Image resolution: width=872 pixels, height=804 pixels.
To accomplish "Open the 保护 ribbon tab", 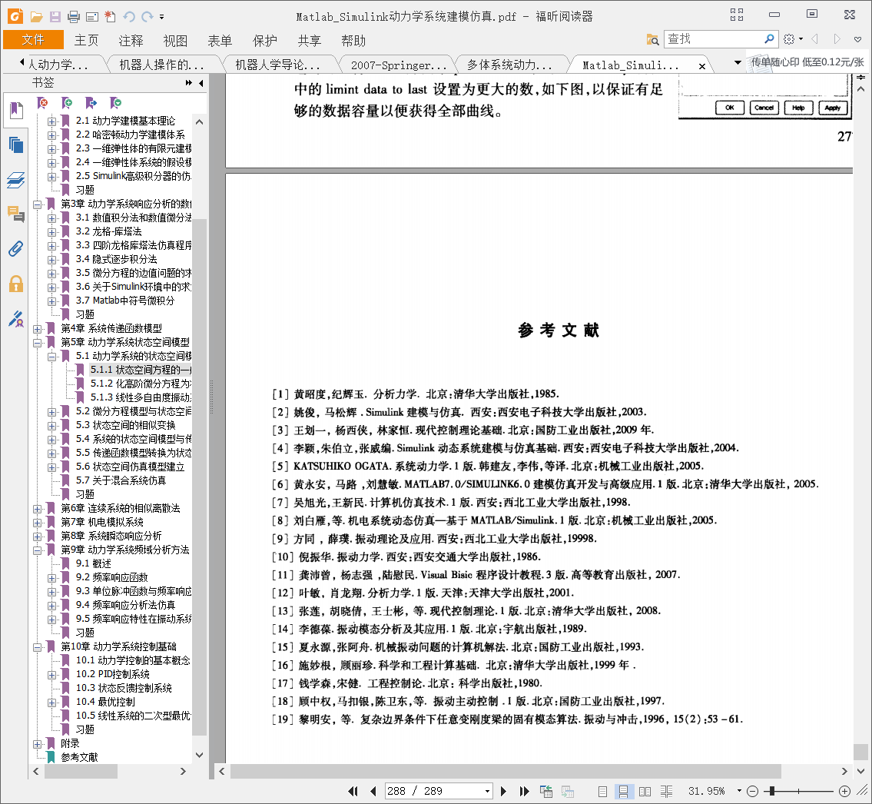I will point(264,41).
